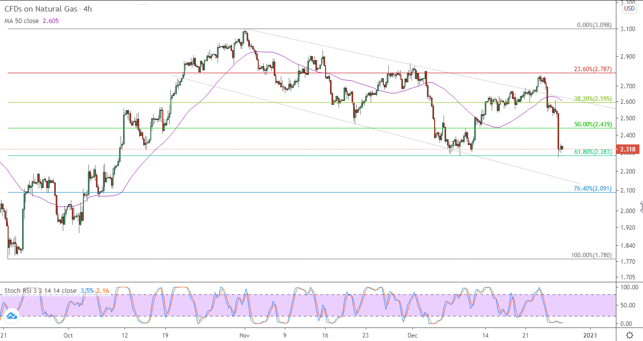Click the 2.200 price axis value
Screen dimensions: 643x341
[629, 172]
